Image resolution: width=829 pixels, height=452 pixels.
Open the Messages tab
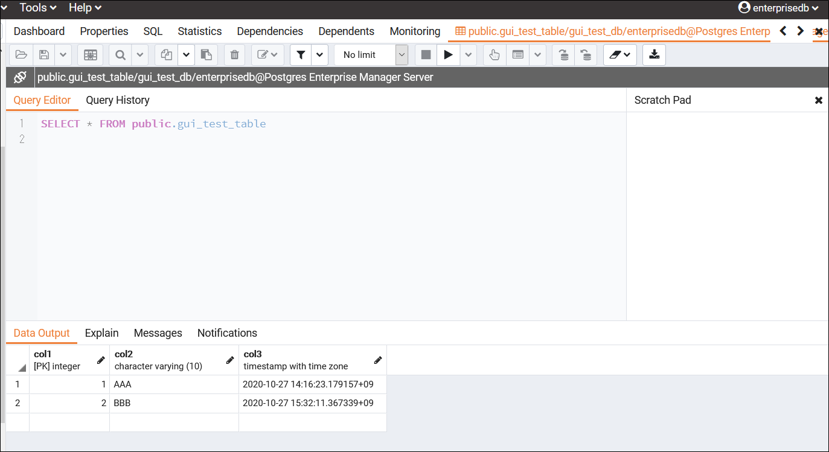158,333
